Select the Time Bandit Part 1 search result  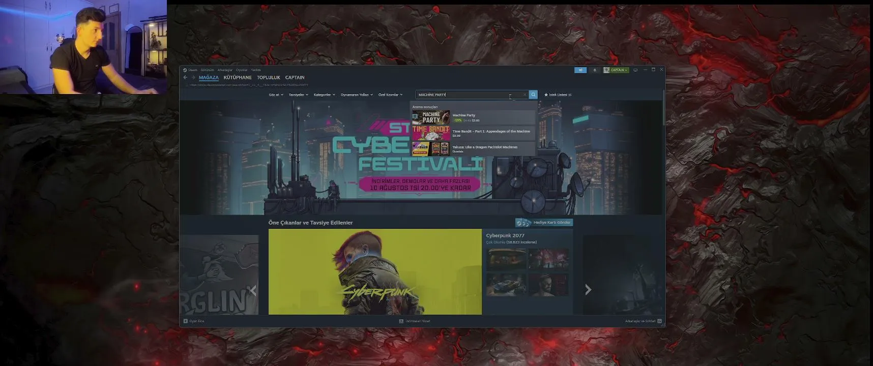474,133
